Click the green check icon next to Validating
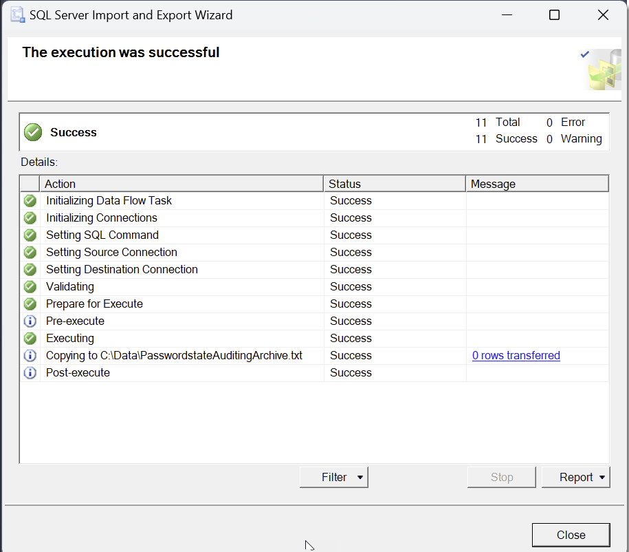629x552 pixels. (x=30, y=287)
